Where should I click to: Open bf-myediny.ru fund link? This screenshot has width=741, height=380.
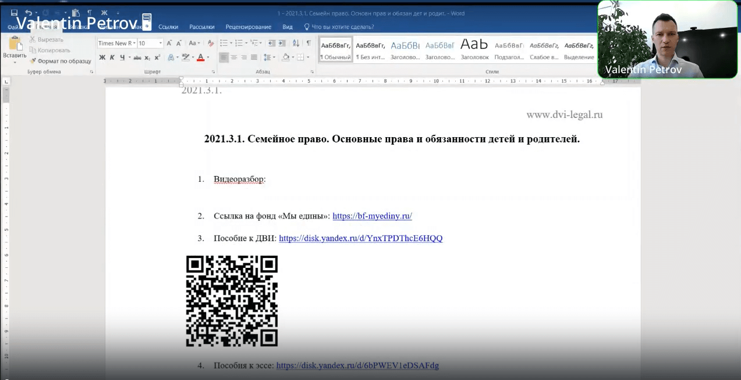coord(372,216)
